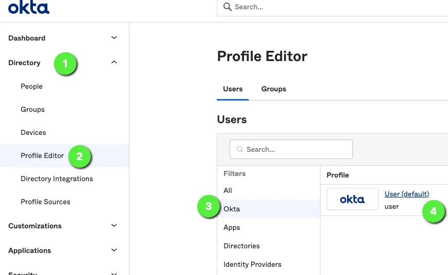
Task: Open People under Directory
Action: (x=31, y=86)
